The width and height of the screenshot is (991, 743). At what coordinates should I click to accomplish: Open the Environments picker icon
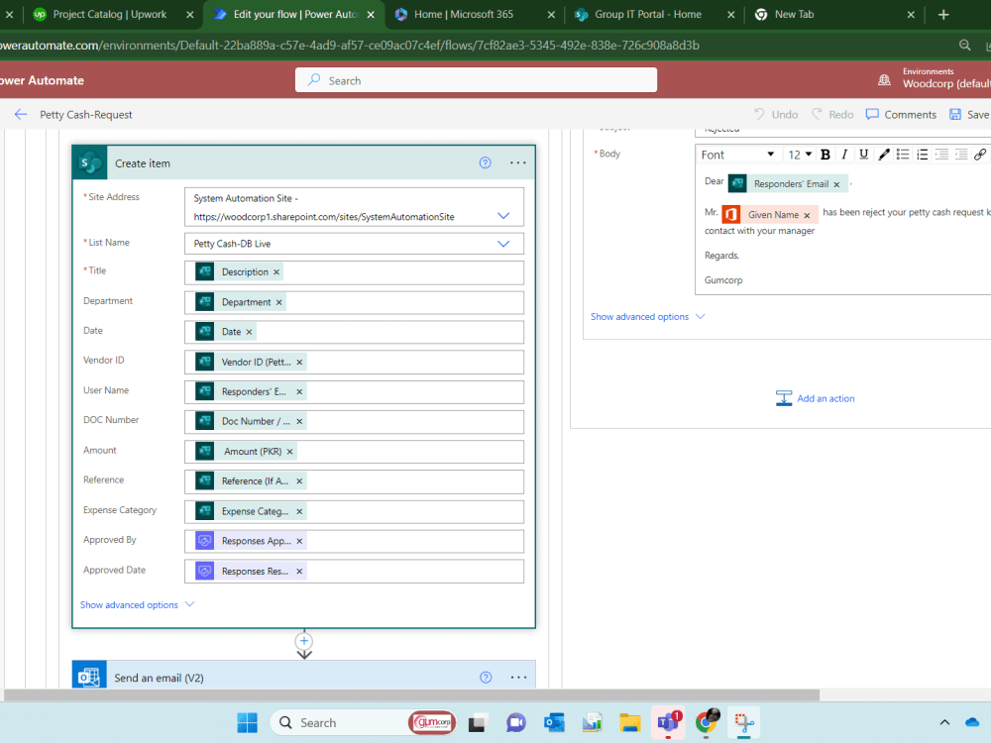click(884, 80)
